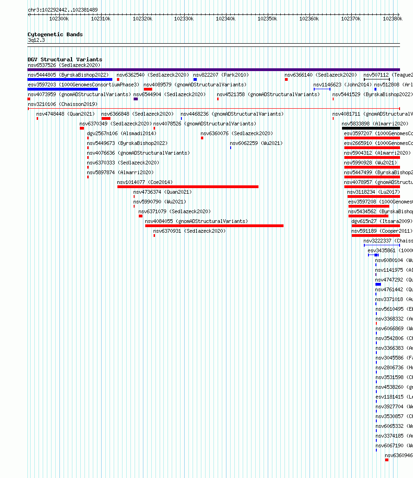The image size is (413, 478).
Task: Open variant nsv512808 label
Action: [x=394, y=85]
